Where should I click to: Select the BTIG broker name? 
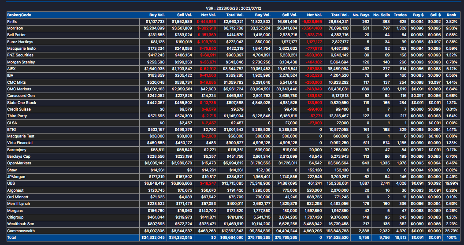click(x=11, y=129)
